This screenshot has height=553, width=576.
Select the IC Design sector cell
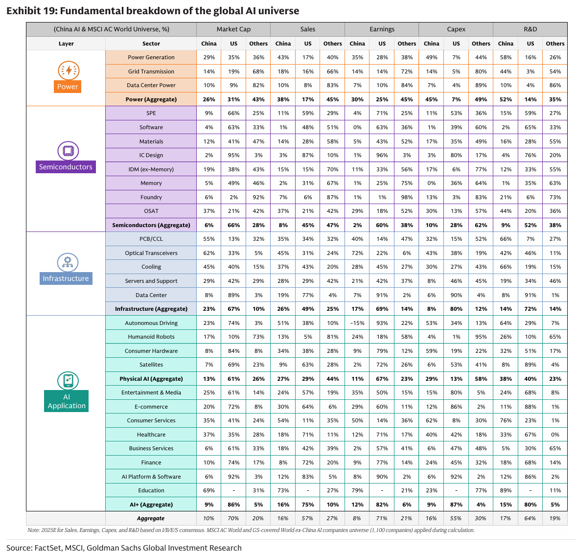151,155
